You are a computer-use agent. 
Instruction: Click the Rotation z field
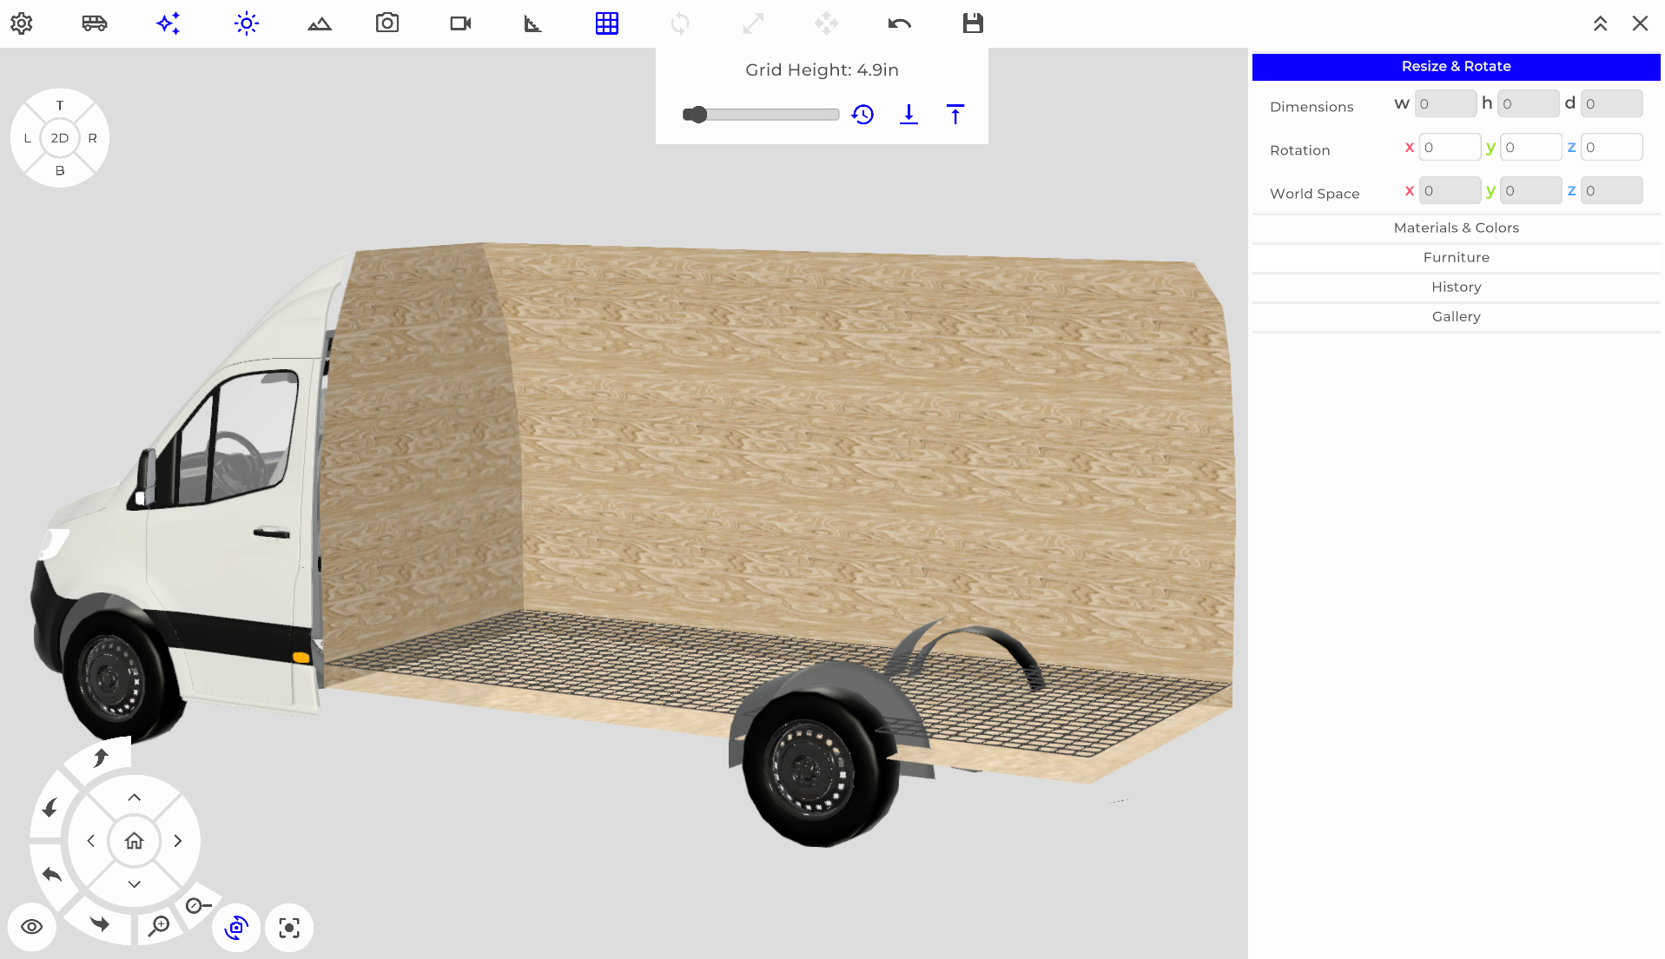(x=1612, y=148)
